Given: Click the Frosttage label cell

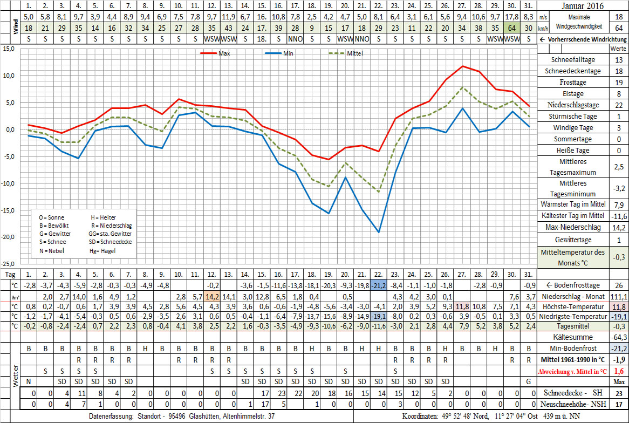Looking at the screenshot, I should (574, 83).
